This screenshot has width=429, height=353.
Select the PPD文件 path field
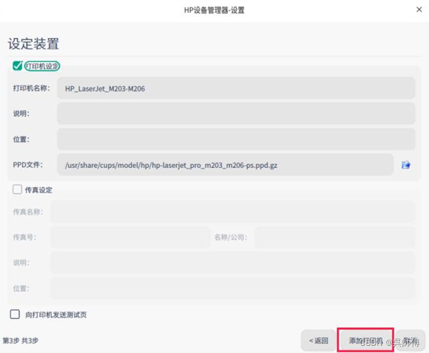coord(225,165)
